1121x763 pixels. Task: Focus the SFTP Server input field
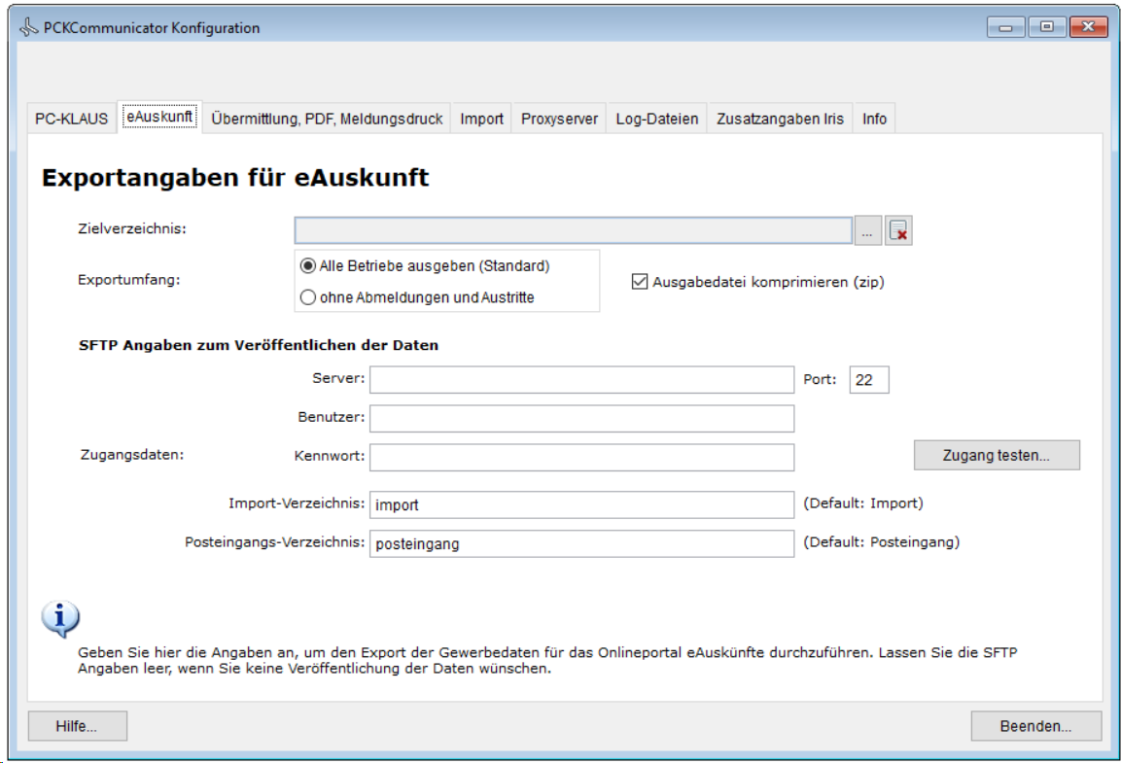[x=581, y=380]
